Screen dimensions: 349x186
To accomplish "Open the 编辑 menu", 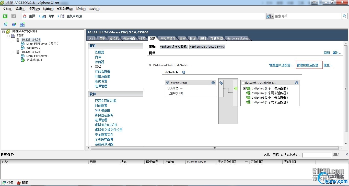I will (20, 9).
